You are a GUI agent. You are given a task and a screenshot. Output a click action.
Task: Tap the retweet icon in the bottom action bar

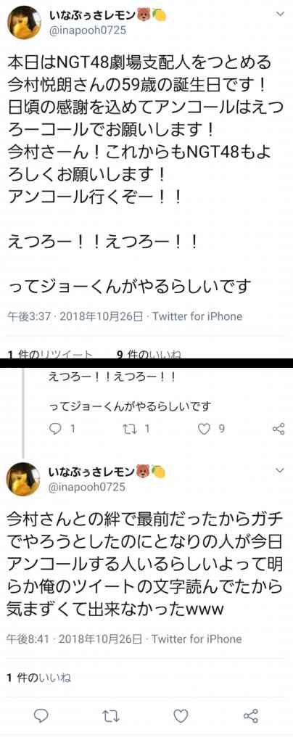(112, 715)
